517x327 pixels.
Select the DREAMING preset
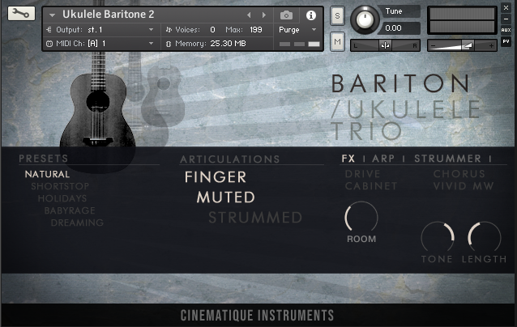[x=77, y=223]
